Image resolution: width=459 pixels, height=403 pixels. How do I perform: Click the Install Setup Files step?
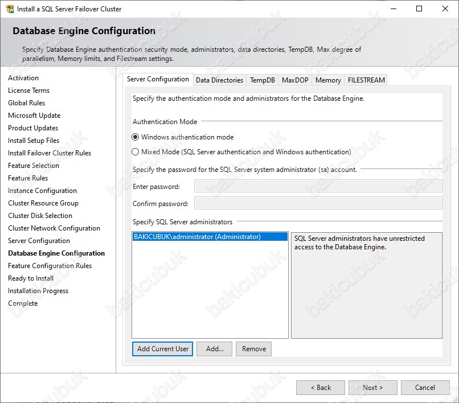pyautogui.click(x=34, y=141)
